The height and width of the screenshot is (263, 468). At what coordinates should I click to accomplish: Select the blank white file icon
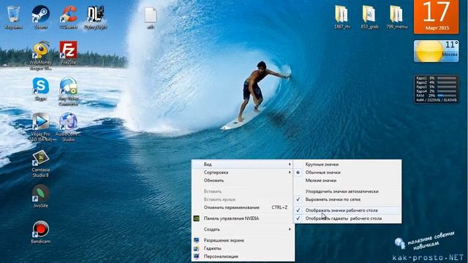click(151, 18)
